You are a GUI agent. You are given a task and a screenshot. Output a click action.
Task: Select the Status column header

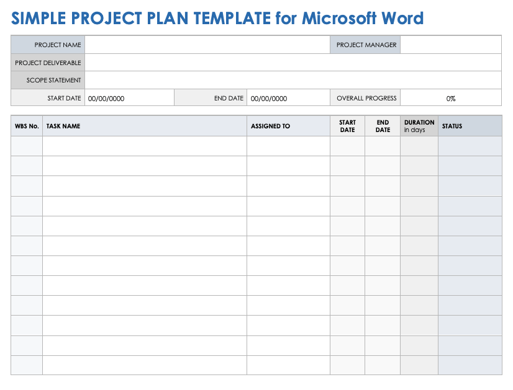tap(452, 126)
